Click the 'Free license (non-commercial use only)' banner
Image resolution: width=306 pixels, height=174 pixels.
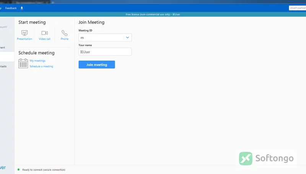tap(153, 14)
